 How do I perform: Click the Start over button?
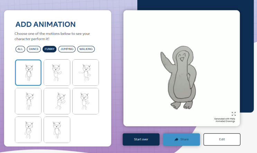141,139
